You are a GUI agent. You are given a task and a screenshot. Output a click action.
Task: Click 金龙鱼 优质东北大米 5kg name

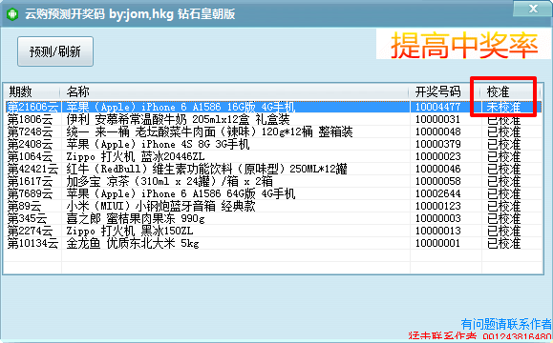coord(133,244)
